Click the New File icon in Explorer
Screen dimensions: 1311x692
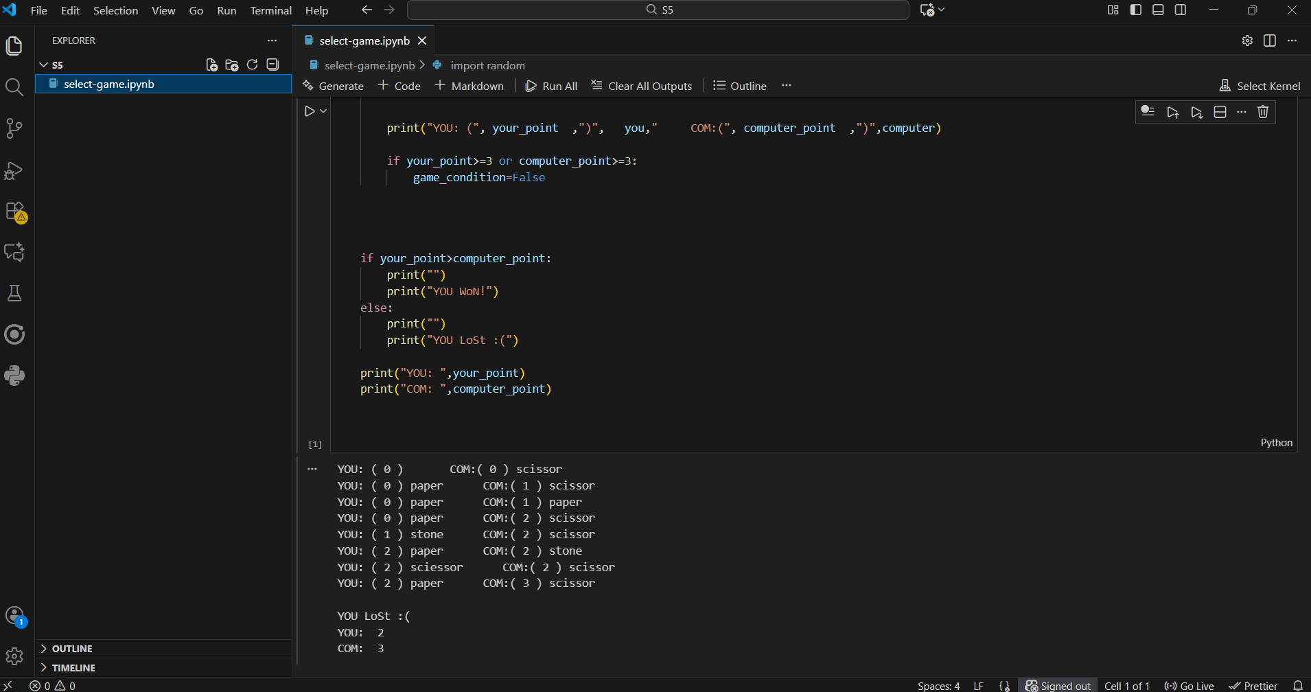212,65
